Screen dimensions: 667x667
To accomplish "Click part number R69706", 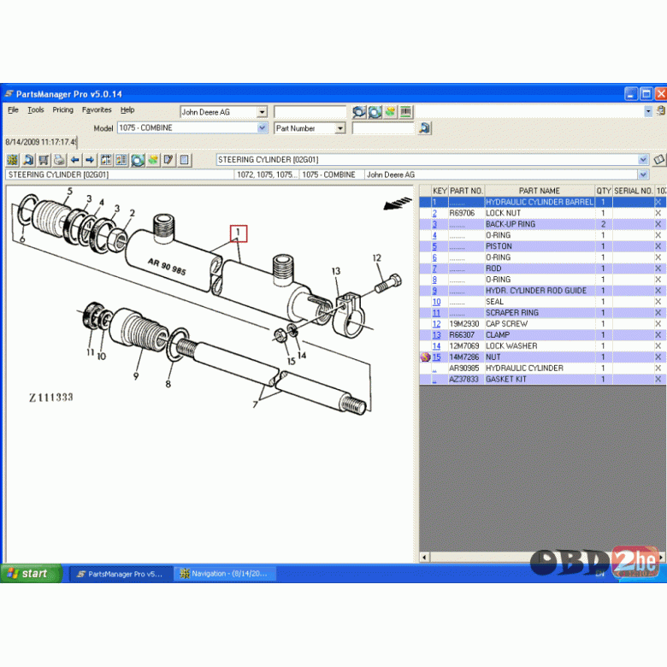I will tap(462, 213).
